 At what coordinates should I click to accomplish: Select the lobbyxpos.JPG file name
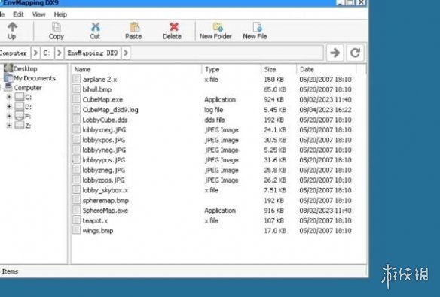coord(104,140)
